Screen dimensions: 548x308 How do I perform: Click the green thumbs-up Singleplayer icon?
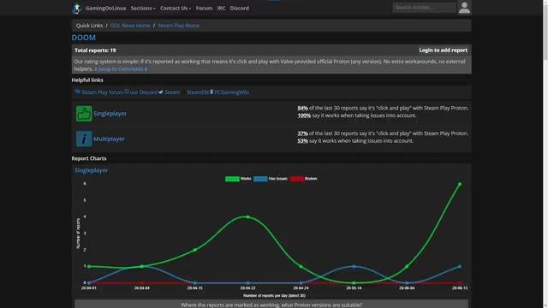84,114
